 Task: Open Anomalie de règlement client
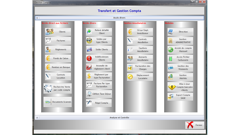(x=99, y=67)
